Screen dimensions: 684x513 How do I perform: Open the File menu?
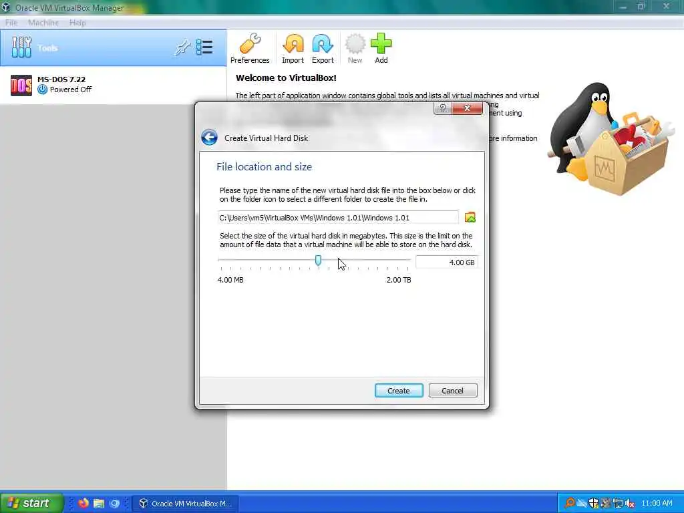click(x=11, y=23)
